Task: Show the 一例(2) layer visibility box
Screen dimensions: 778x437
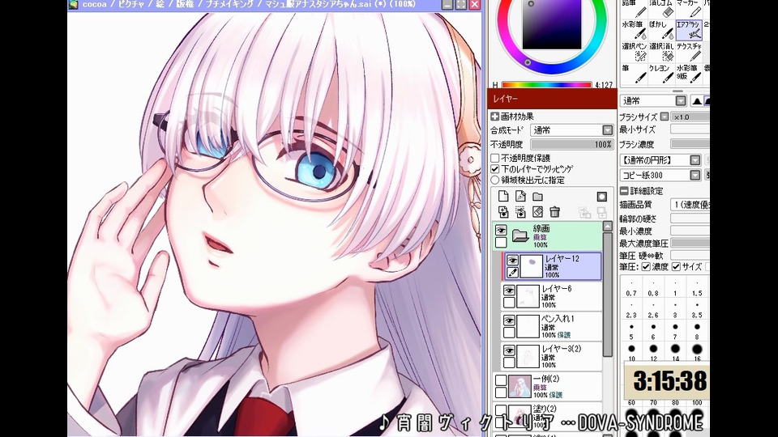Action: coord(501,380)
